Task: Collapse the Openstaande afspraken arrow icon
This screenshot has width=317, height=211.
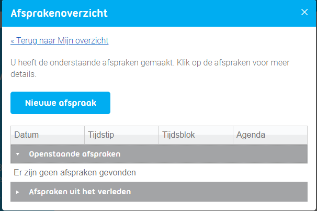Action: (17, 154)
